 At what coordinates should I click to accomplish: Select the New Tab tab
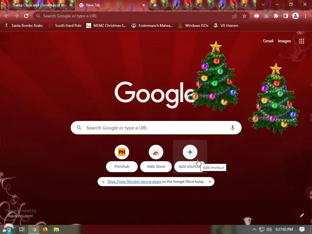112,5
